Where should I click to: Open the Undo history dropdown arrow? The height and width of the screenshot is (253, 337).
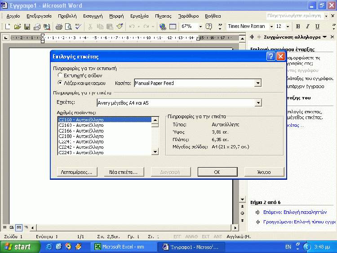coord(139,27)
